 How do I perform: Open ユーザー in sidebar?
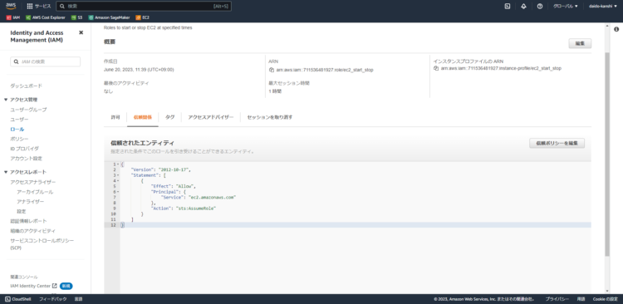pos(19,120)
